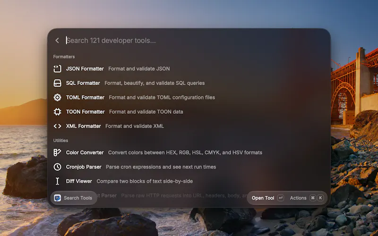The width and height of the screenshot is (378, 236).
Task: Click the return key hint icon
Action: (x=281, y=198)
